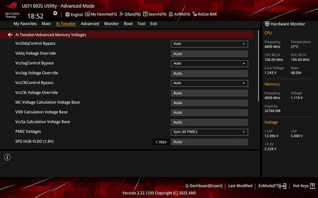Click the 04/17/2025 Thursday date
Image resolution: width=318 pixels, height=198 pixels.
click(12, 15)
